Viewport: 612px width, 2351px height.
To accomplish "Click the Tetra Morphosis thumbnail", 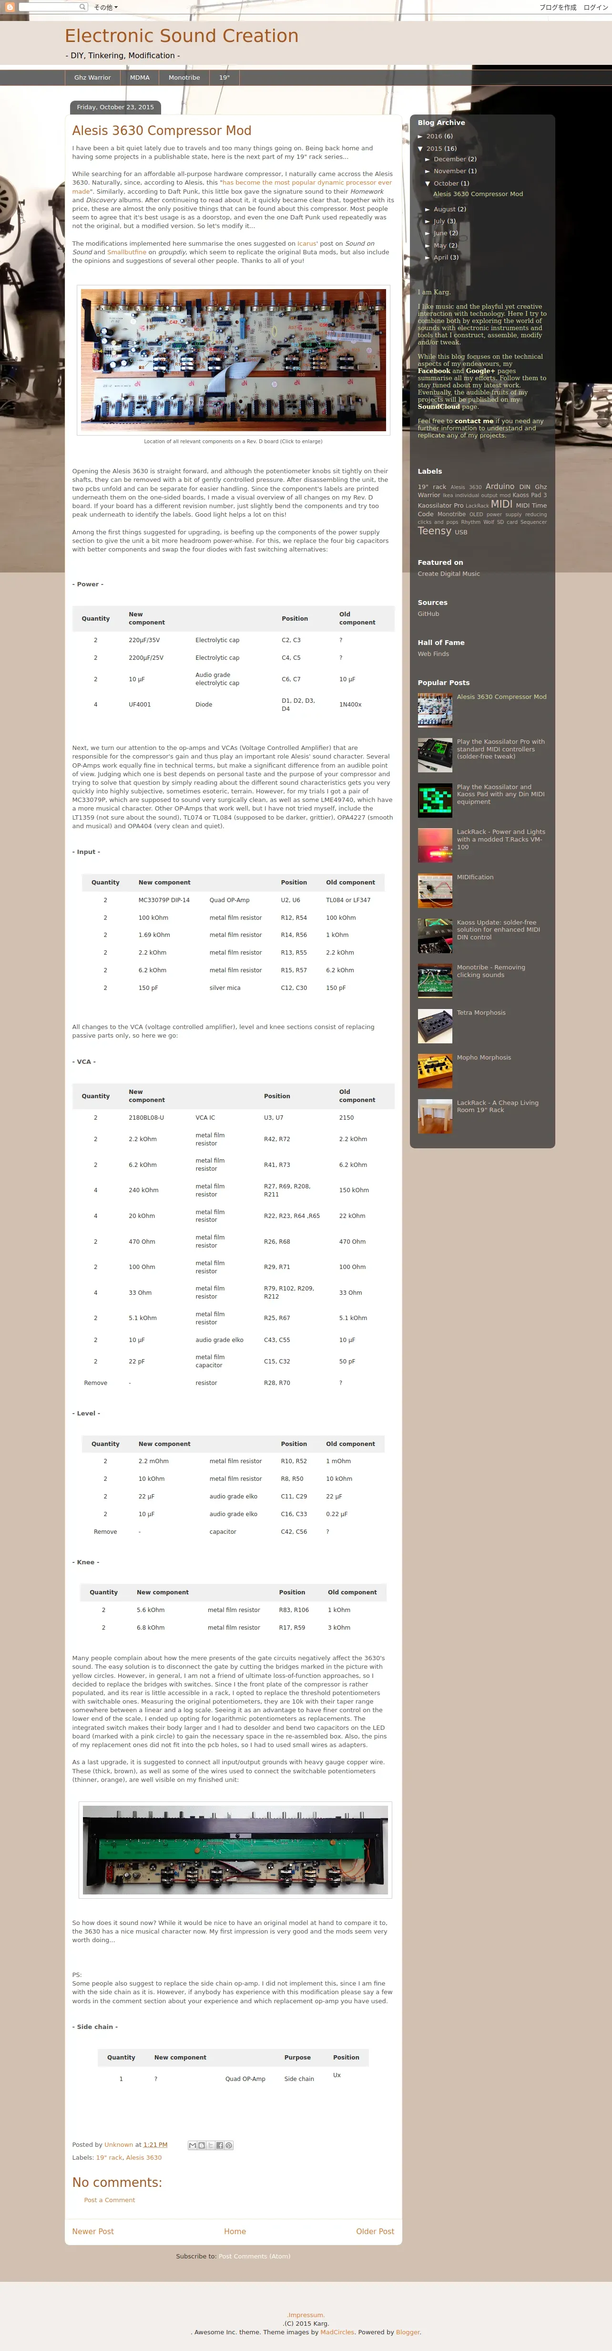I will tap(435, 1026).
